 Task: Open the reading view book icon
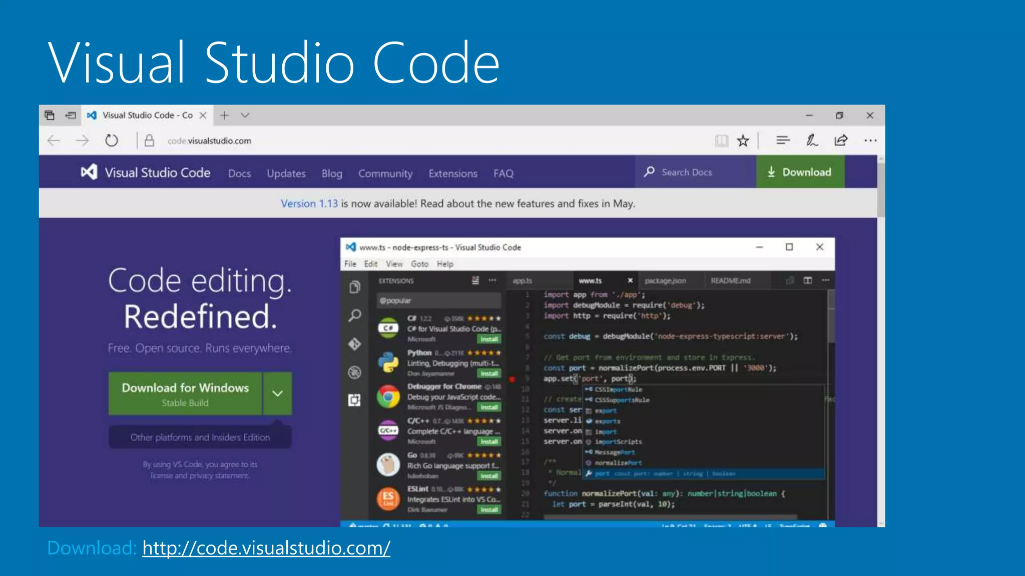(x=721, y=140)
